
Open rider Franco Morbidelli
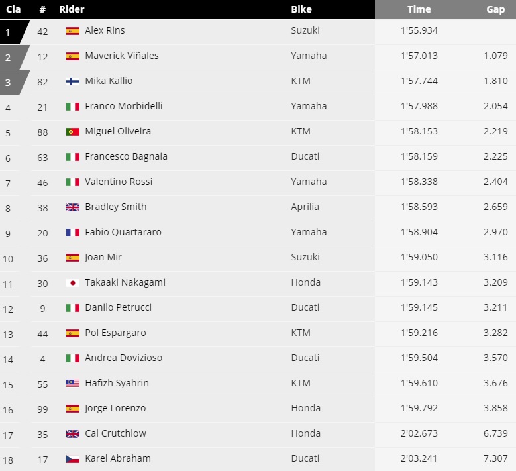pos(124,106)
